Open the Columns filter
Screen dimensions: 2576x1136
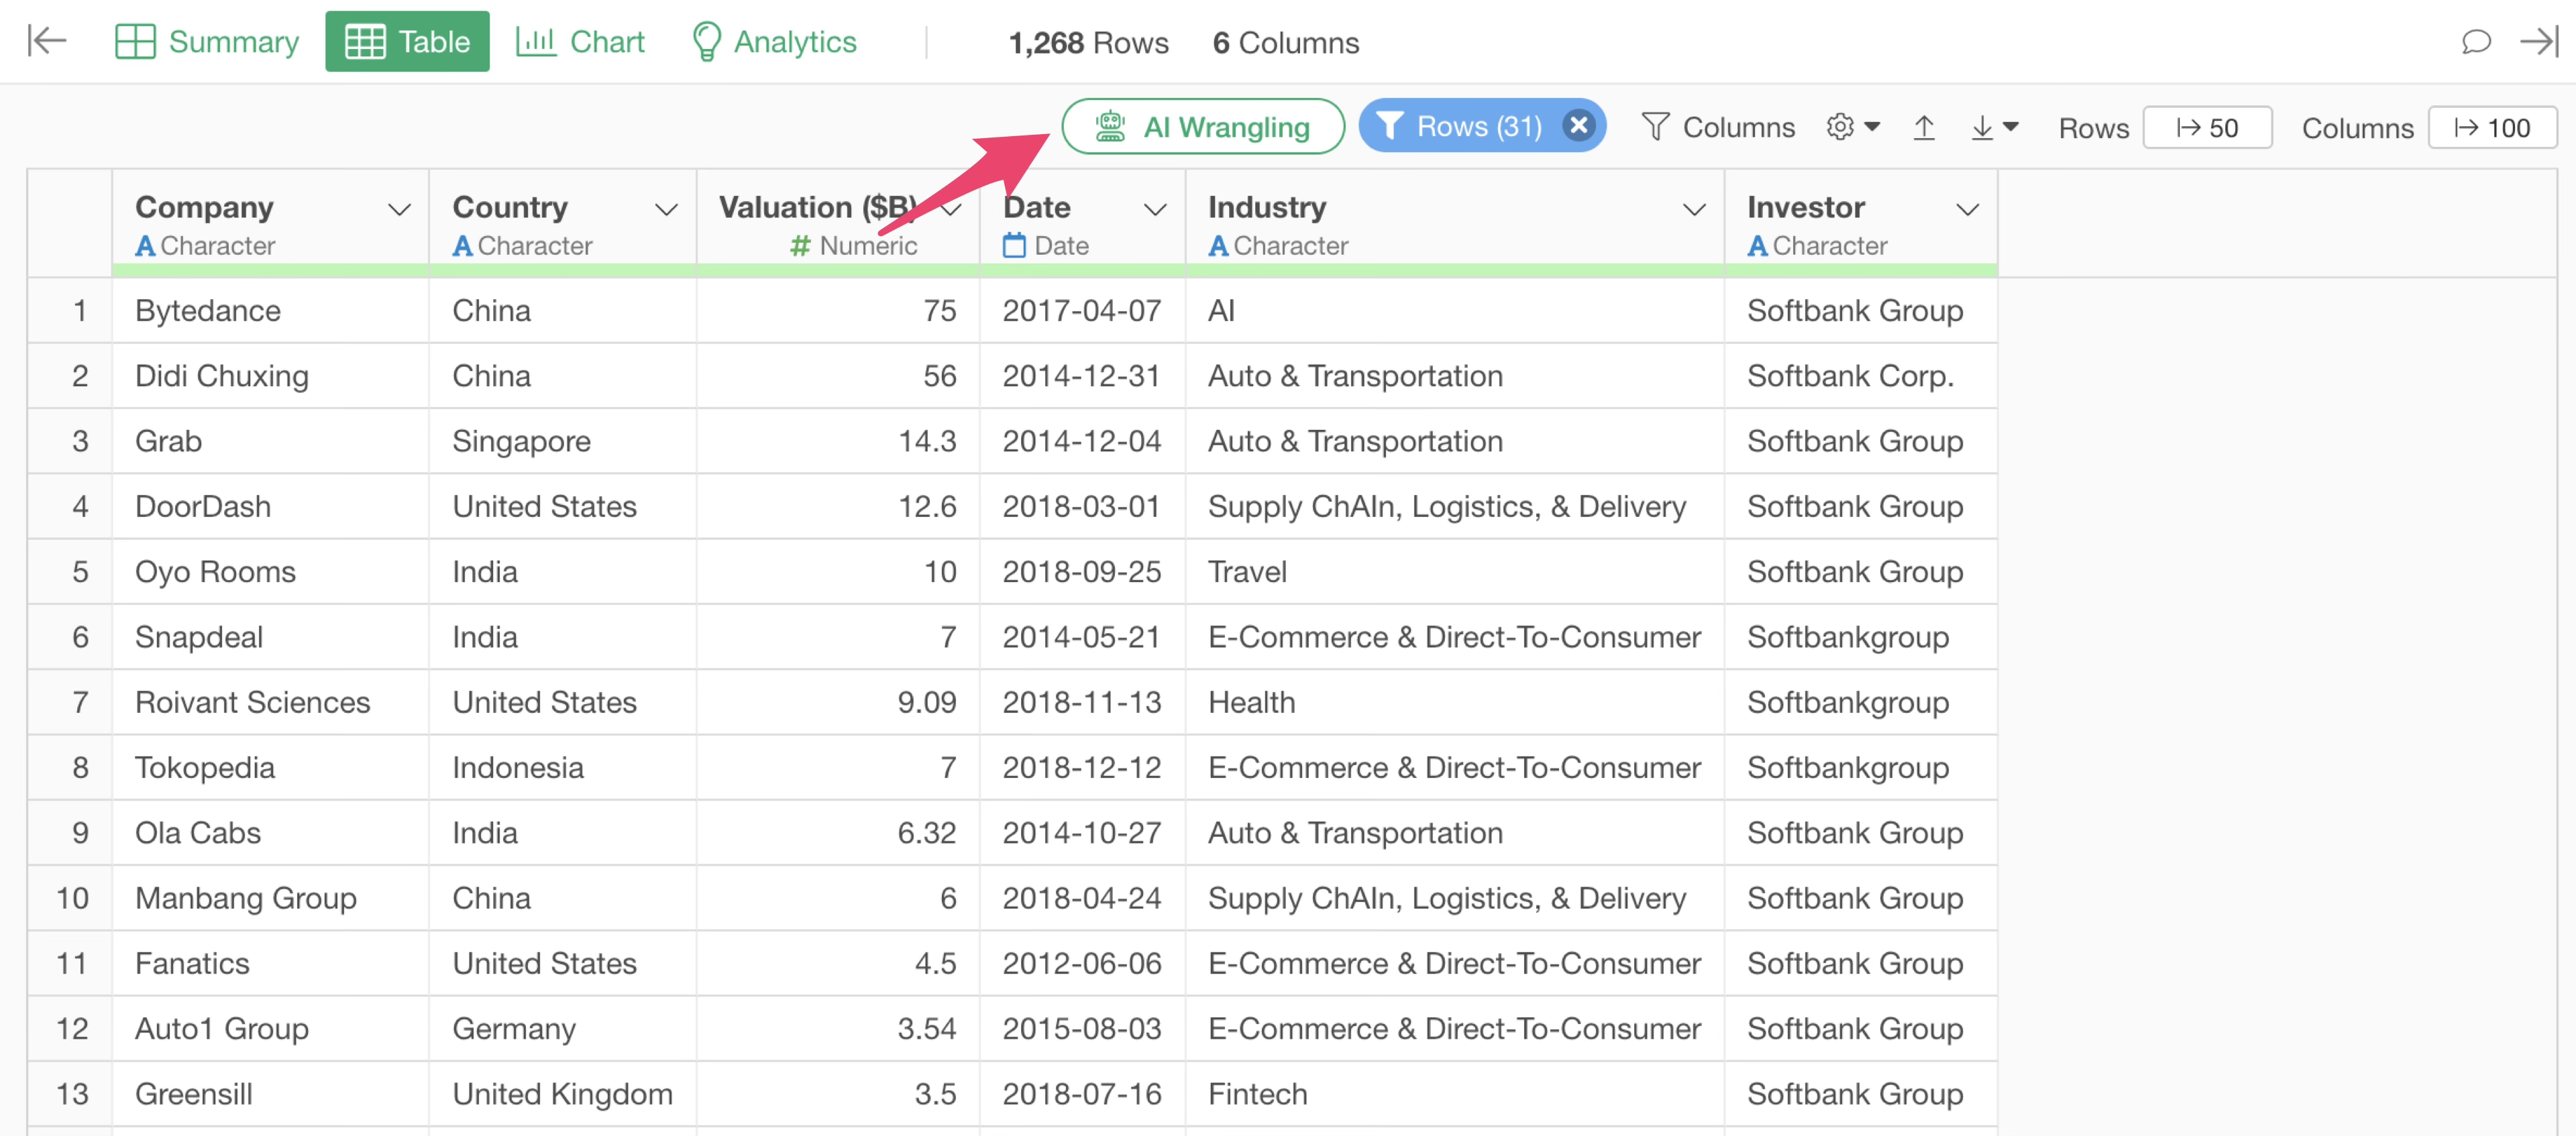[x=1719, y=127]
